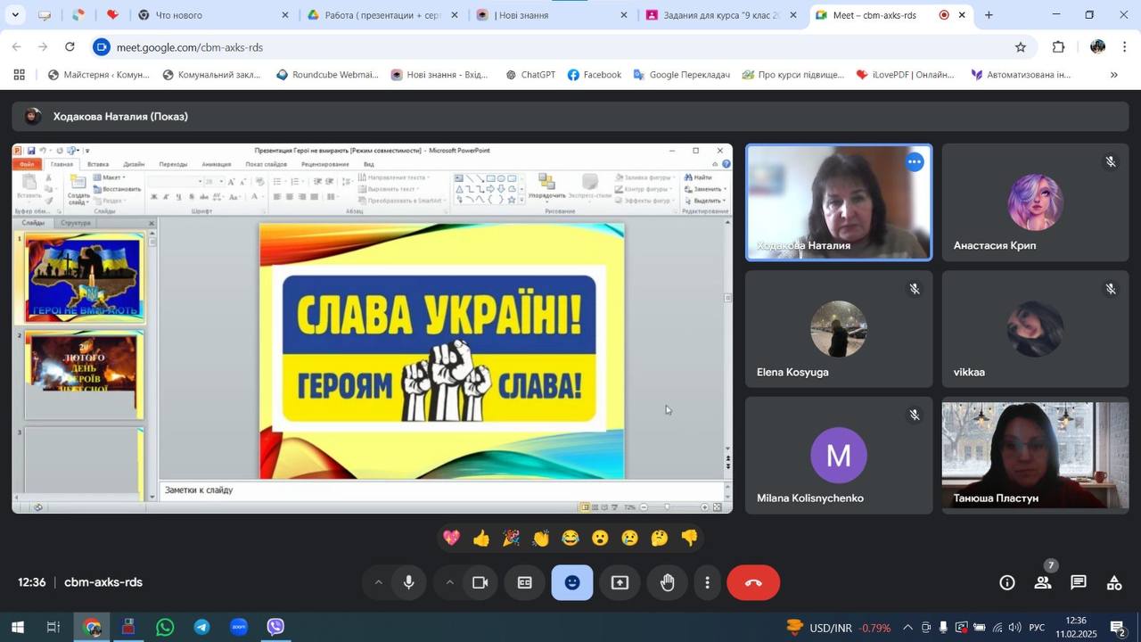Open the Viber app from taskbar
Image resolution: width=1141 pixels, height=642 pixels.
tap(275, 627)
